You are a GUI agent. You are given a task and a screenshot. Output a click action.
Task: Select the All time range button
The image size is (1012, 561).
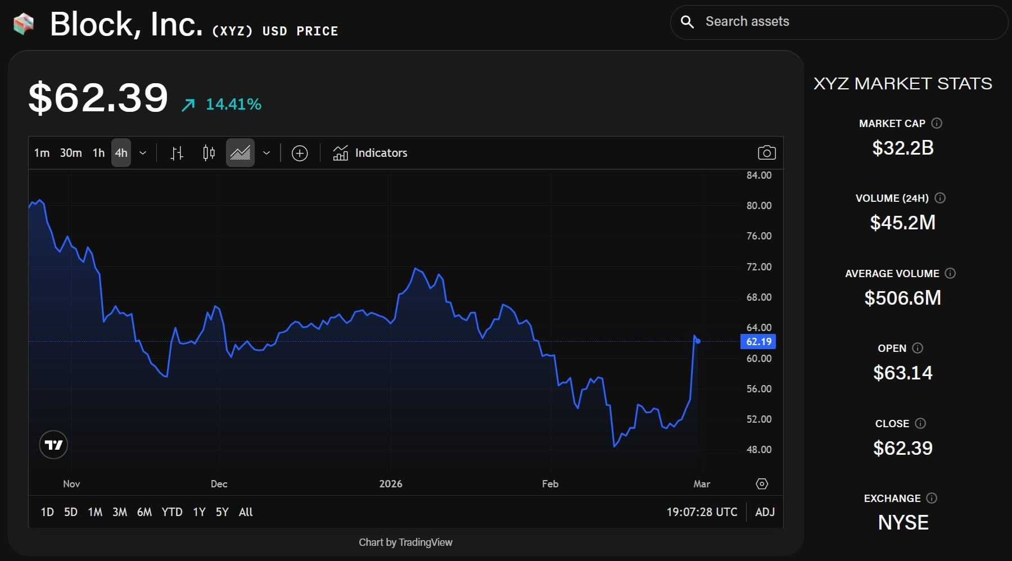246,512
